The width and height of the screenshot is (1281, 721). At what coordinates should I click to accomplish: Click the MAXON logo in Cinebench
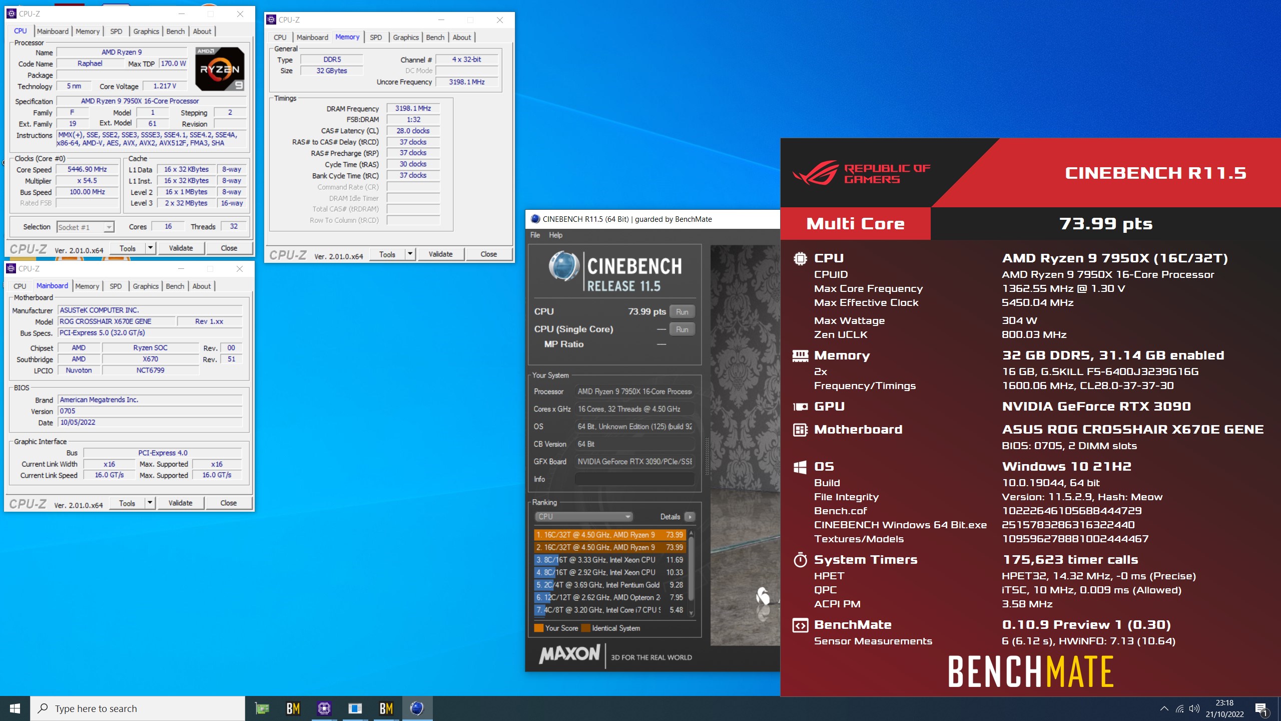[569, 653]
